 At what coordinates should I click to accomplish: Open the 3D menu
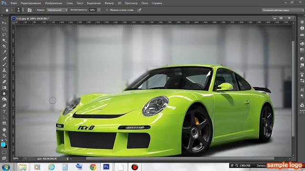120,3
